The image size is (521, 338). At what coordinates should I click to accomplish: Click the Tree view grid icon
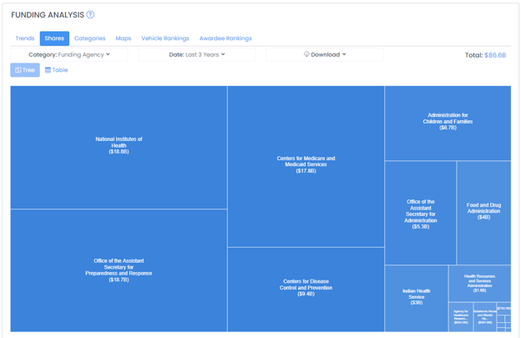[x=18, y=70]
